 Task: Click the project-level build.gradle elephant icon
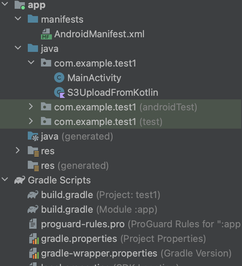coord(33,195)
